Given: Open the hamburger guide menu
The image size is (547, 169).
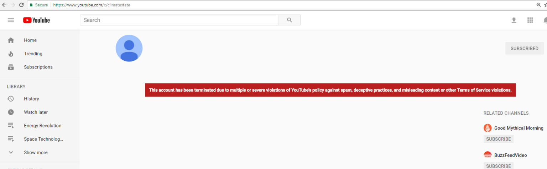Looking at the screenshot, I should click(11, 20).
